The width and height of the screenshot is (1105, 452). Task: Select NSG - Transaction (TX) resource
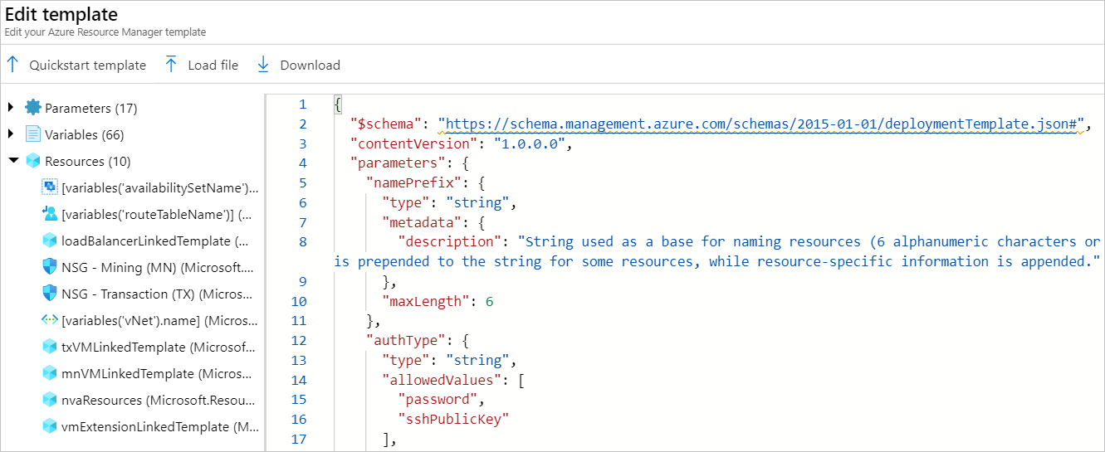pos(154,294)
